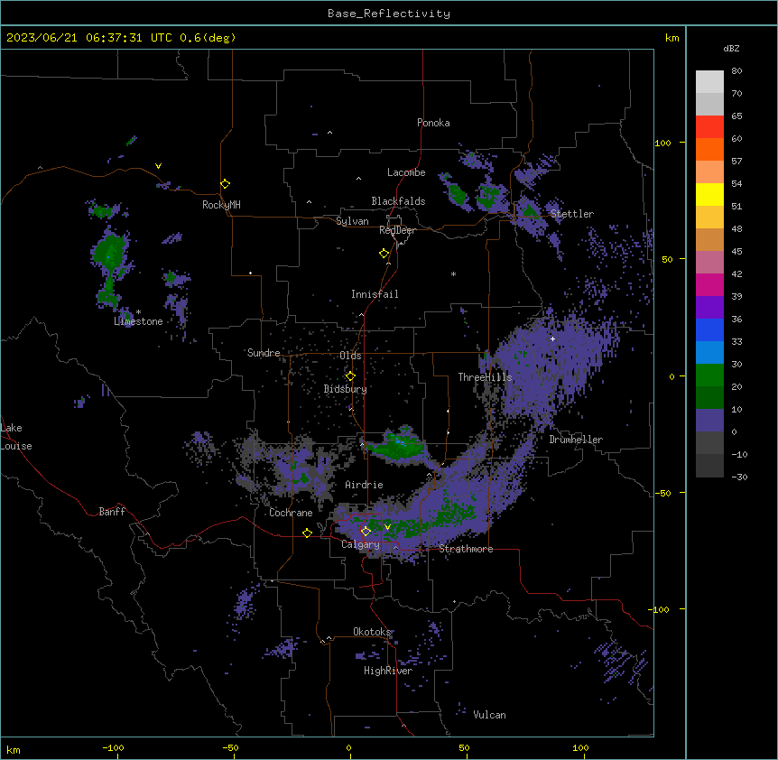778x760 pixels.
Task: Select the white plus marker north of Drumheller
Action: [x=552, y=338]
